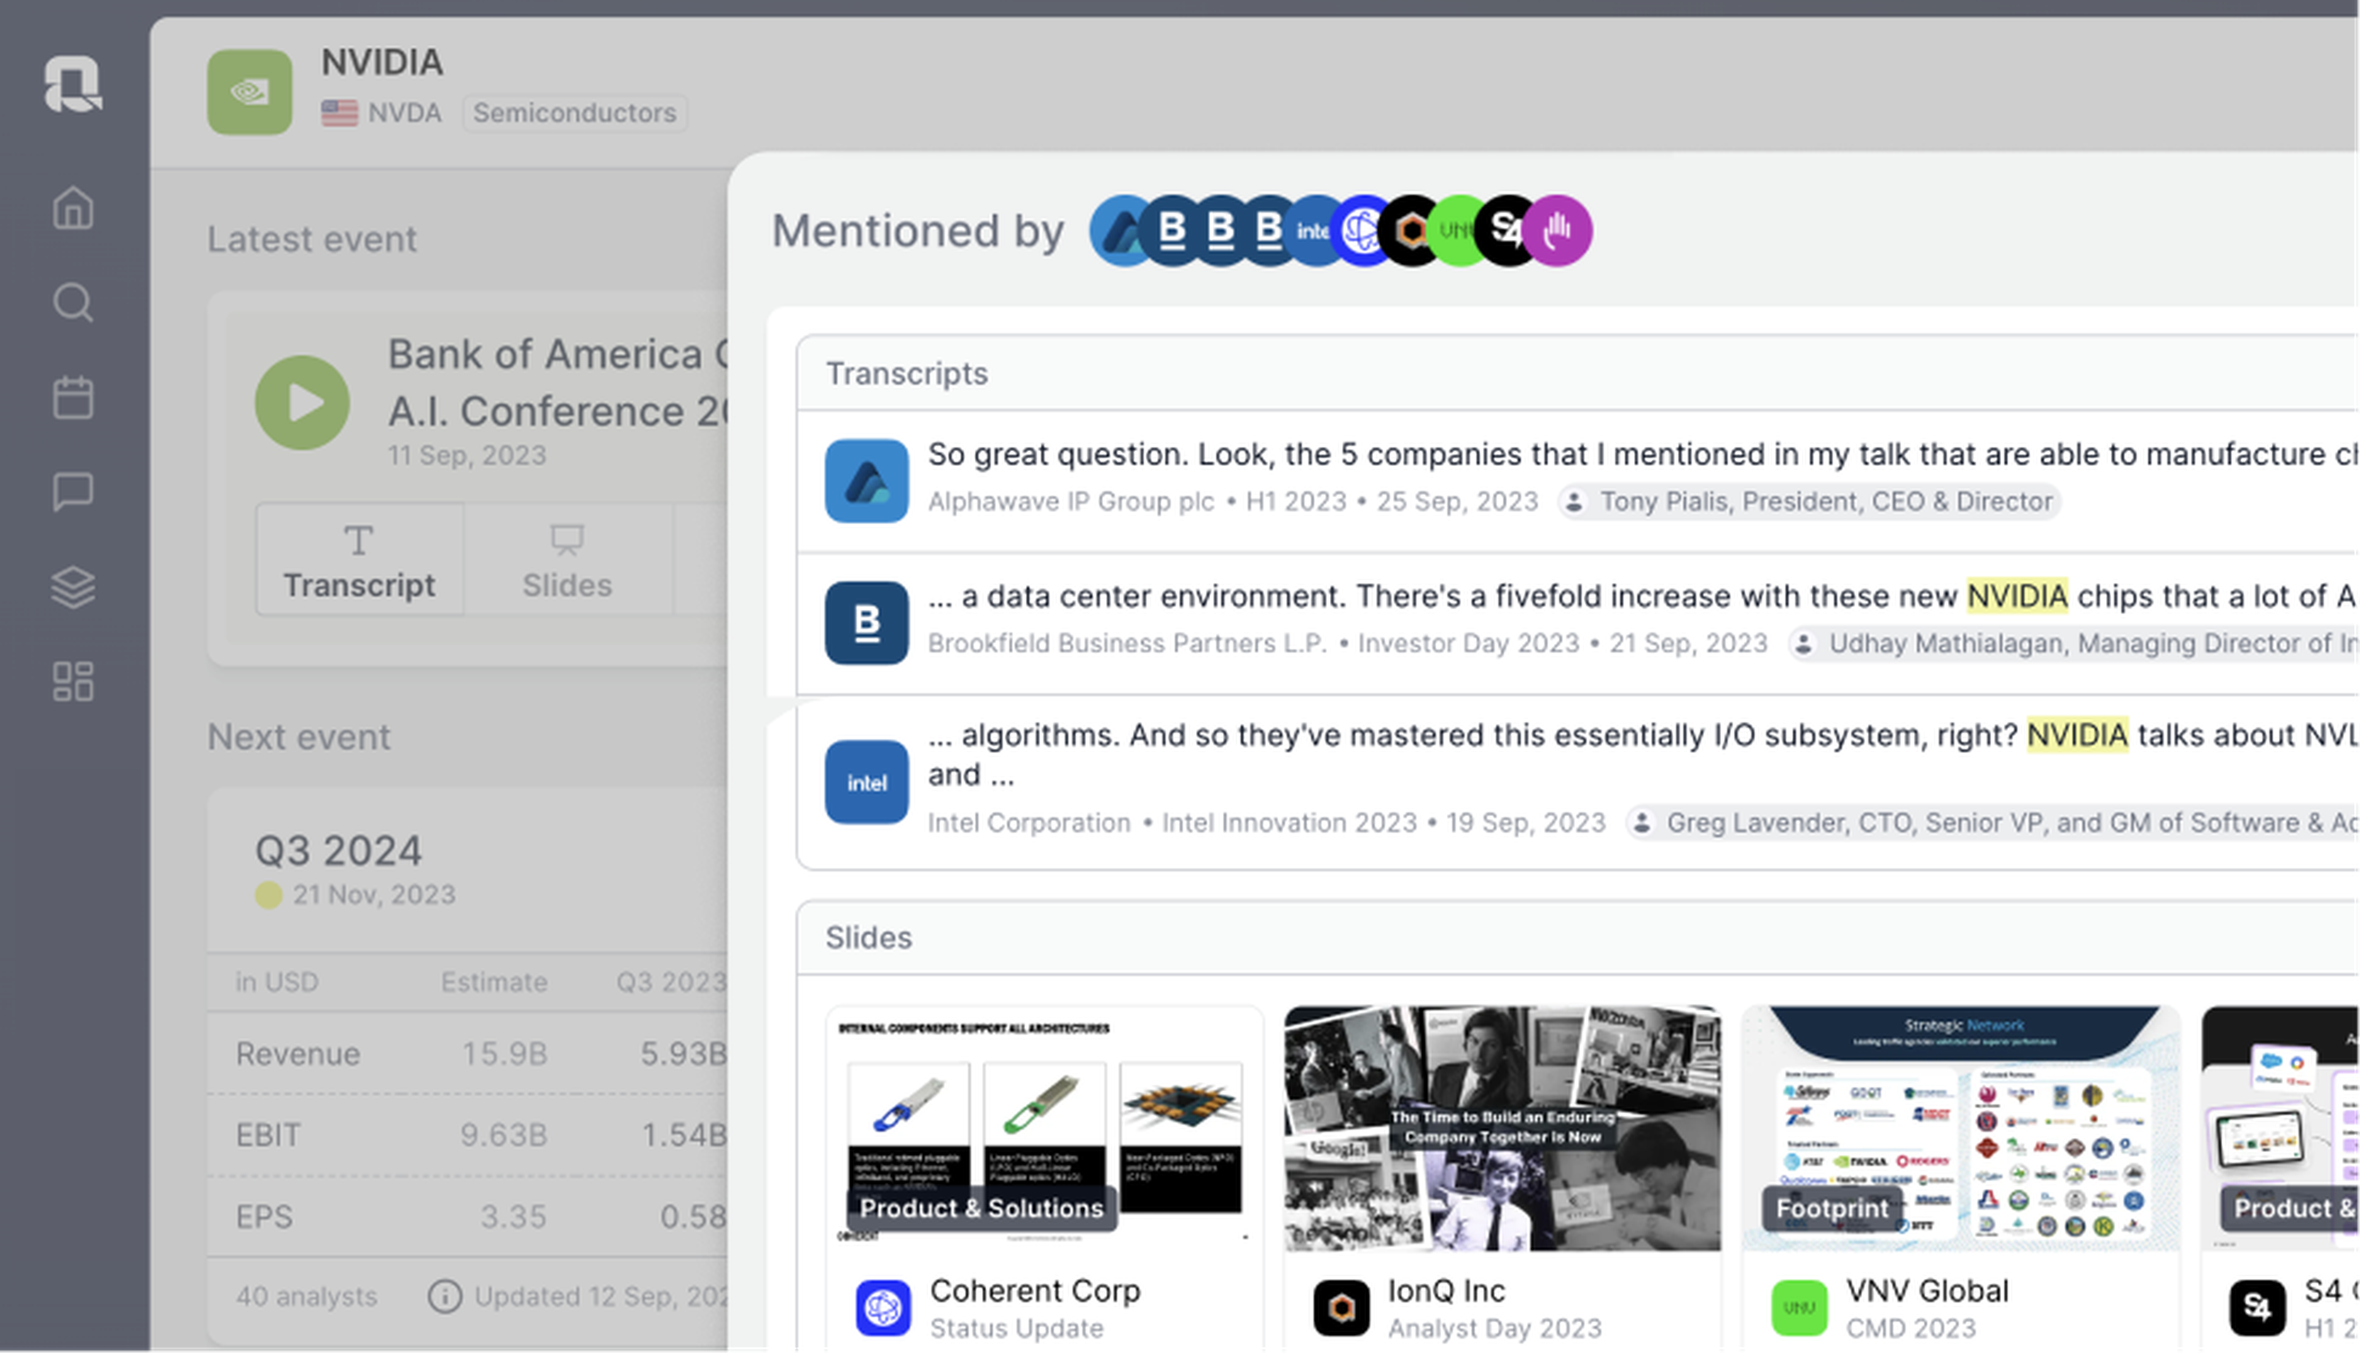Image resolution: width=2360 pixels, height=1353 pixels.
Task: Click speaker tag Tony Pialis
Action: (x=1809, y=502)
